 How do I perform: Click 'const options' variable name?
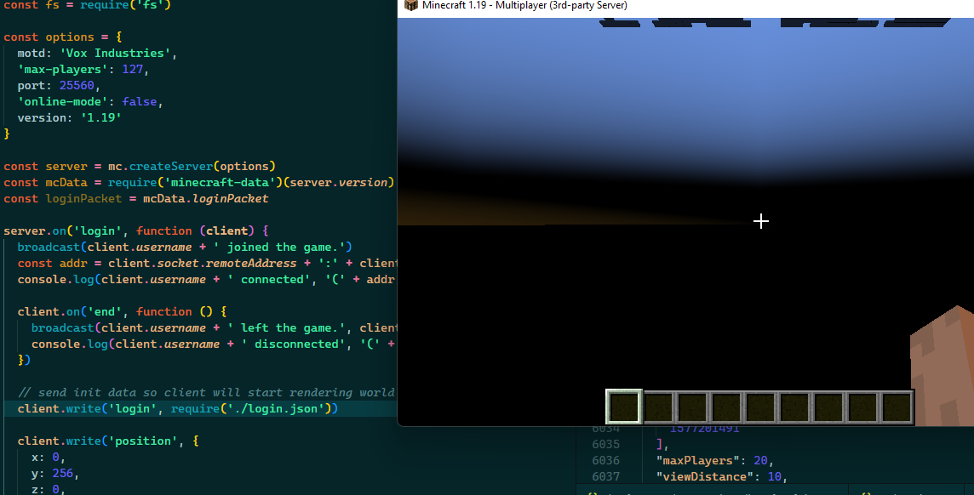coord(70,37)
